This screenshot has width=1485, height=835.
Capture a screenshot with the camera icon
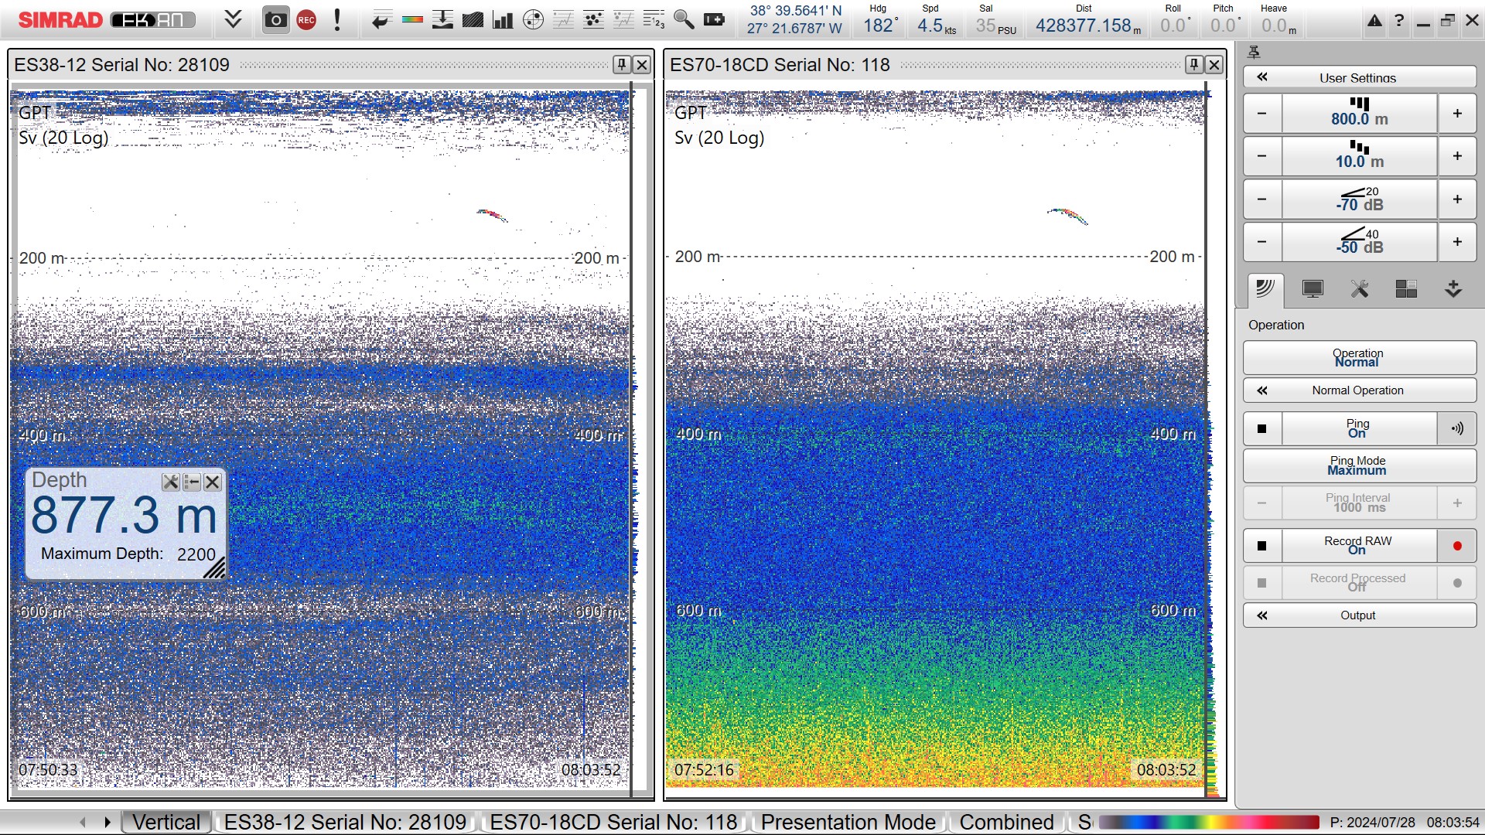(x=275, y=20)
